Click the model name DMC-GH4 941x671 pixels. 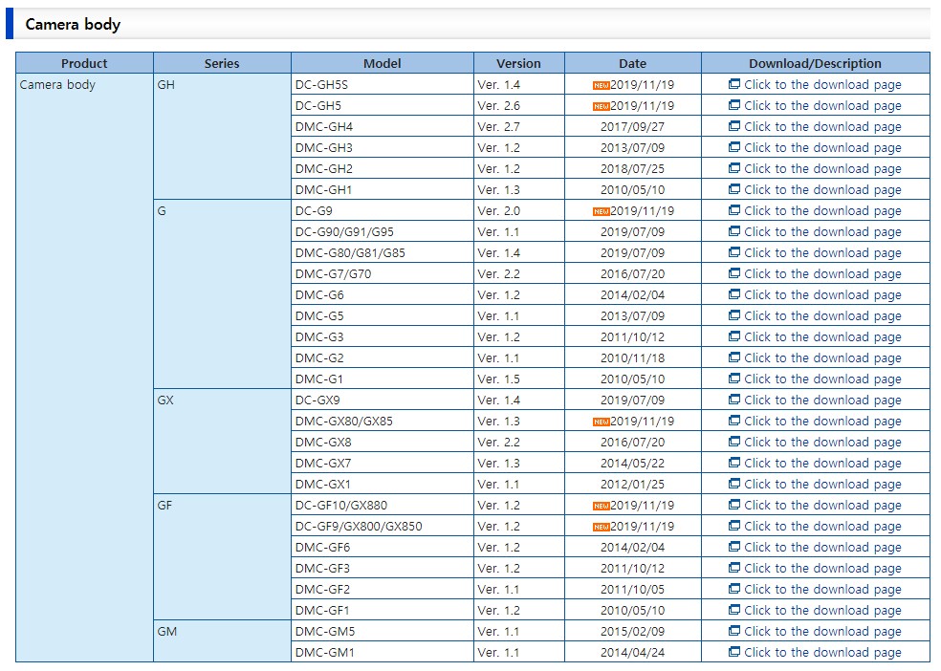[324, 126]
